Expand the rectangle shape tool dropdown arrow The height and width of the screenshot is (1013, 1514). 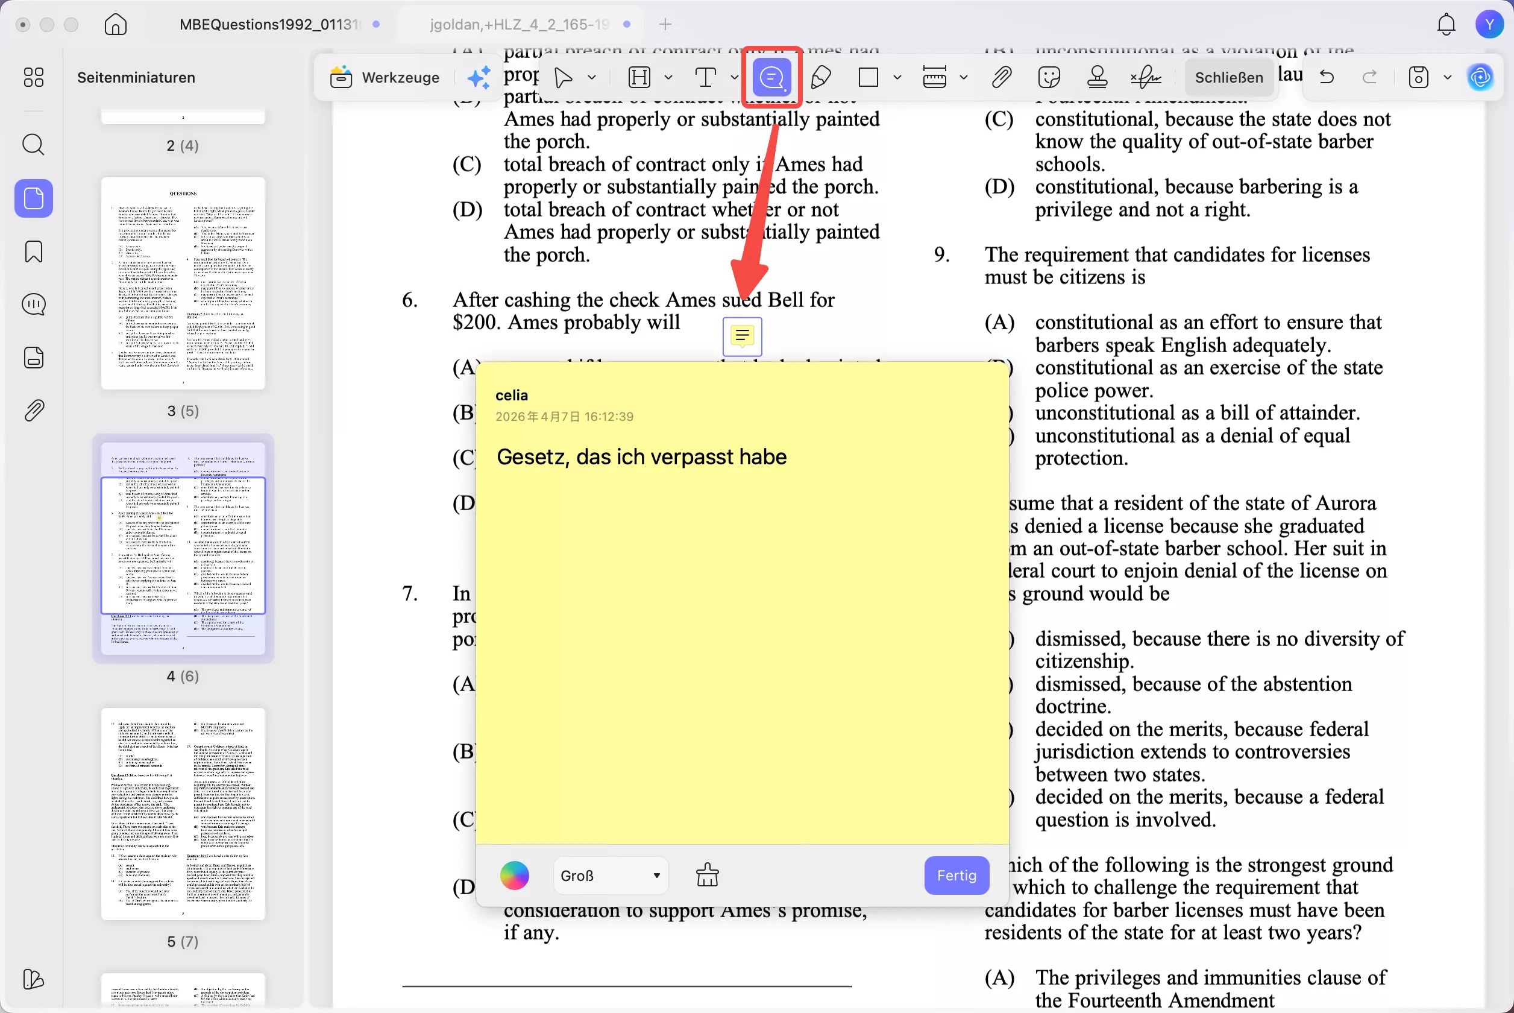point(897,78)
